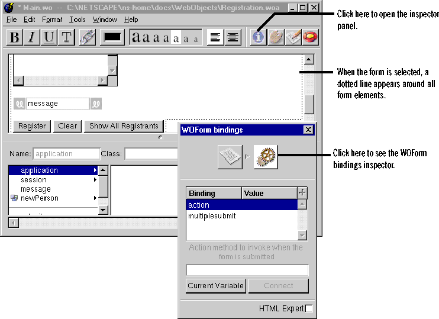This screenshot has width=439, height=319.
Task: Click the palette toolbar icon
Action: click(x=276, y=37)
